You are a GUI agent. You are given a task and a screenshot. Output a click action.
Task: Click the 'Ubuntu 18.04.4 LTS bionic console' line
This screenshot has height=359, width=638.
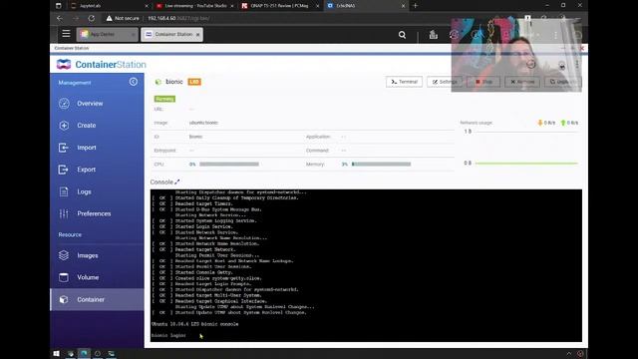(x=195, y=324)
